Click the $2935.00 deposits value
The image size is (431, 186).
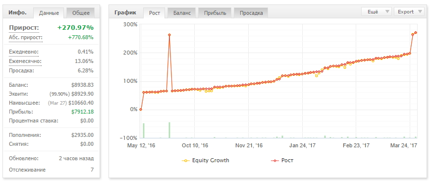coord(82,135)
